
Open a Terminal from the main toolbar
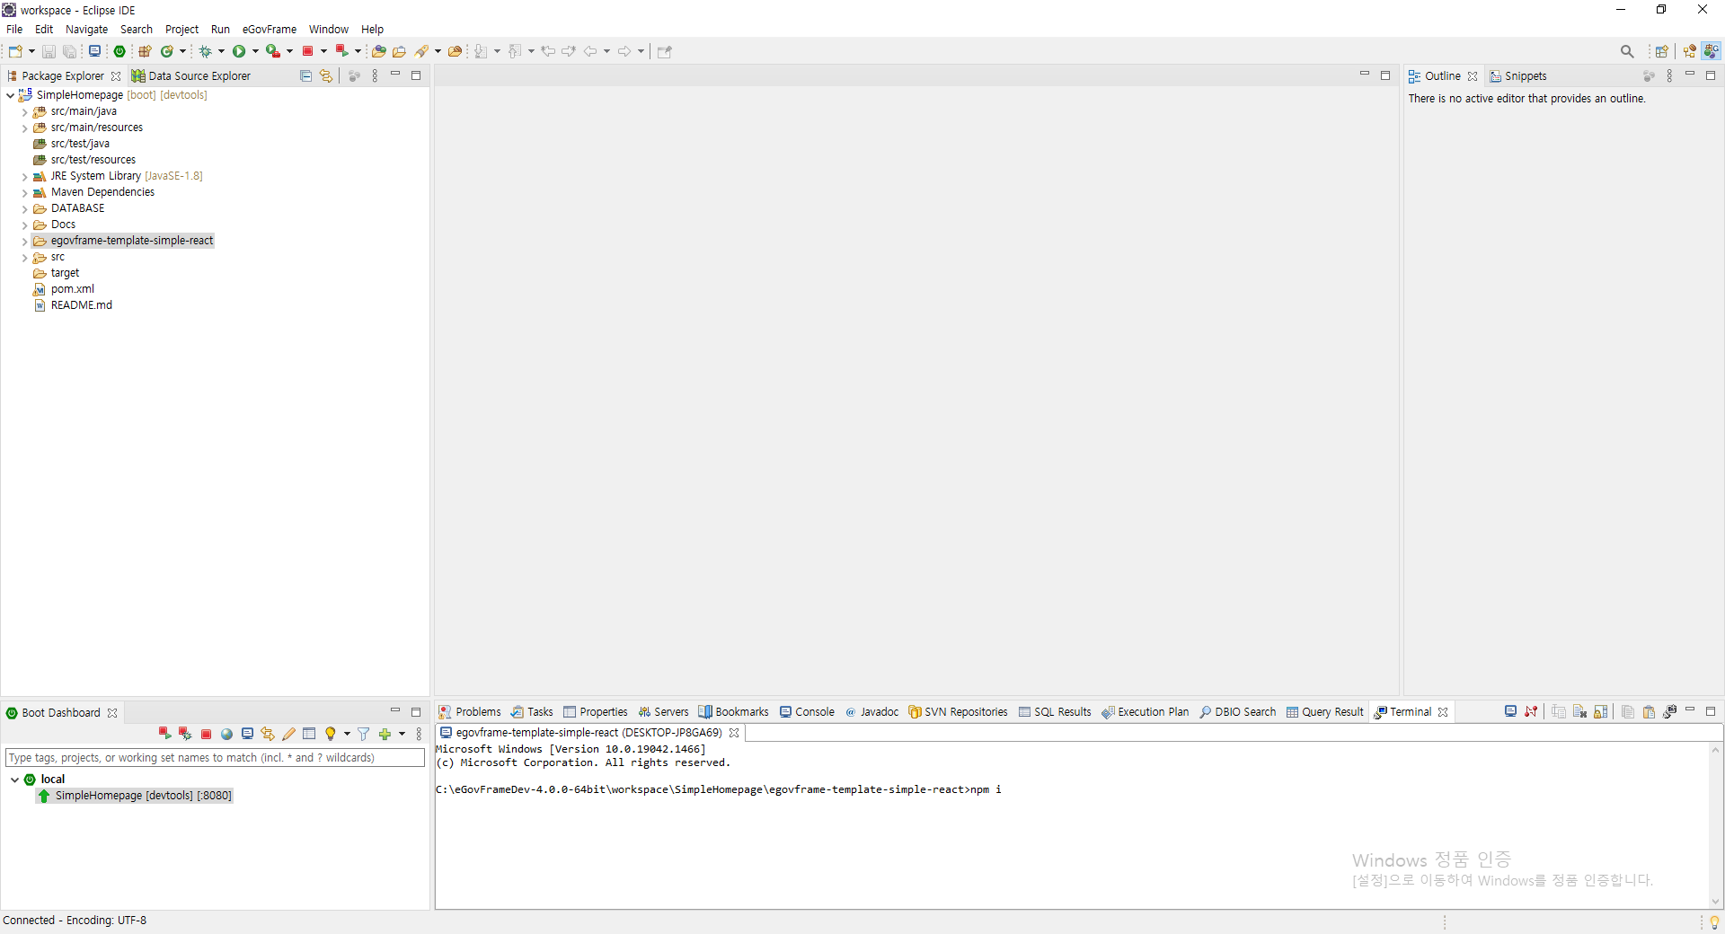(94, 51)
